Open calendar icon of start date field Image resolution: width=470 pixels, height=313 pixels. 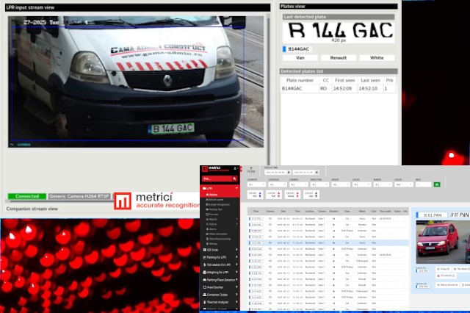tap(289, 173)
